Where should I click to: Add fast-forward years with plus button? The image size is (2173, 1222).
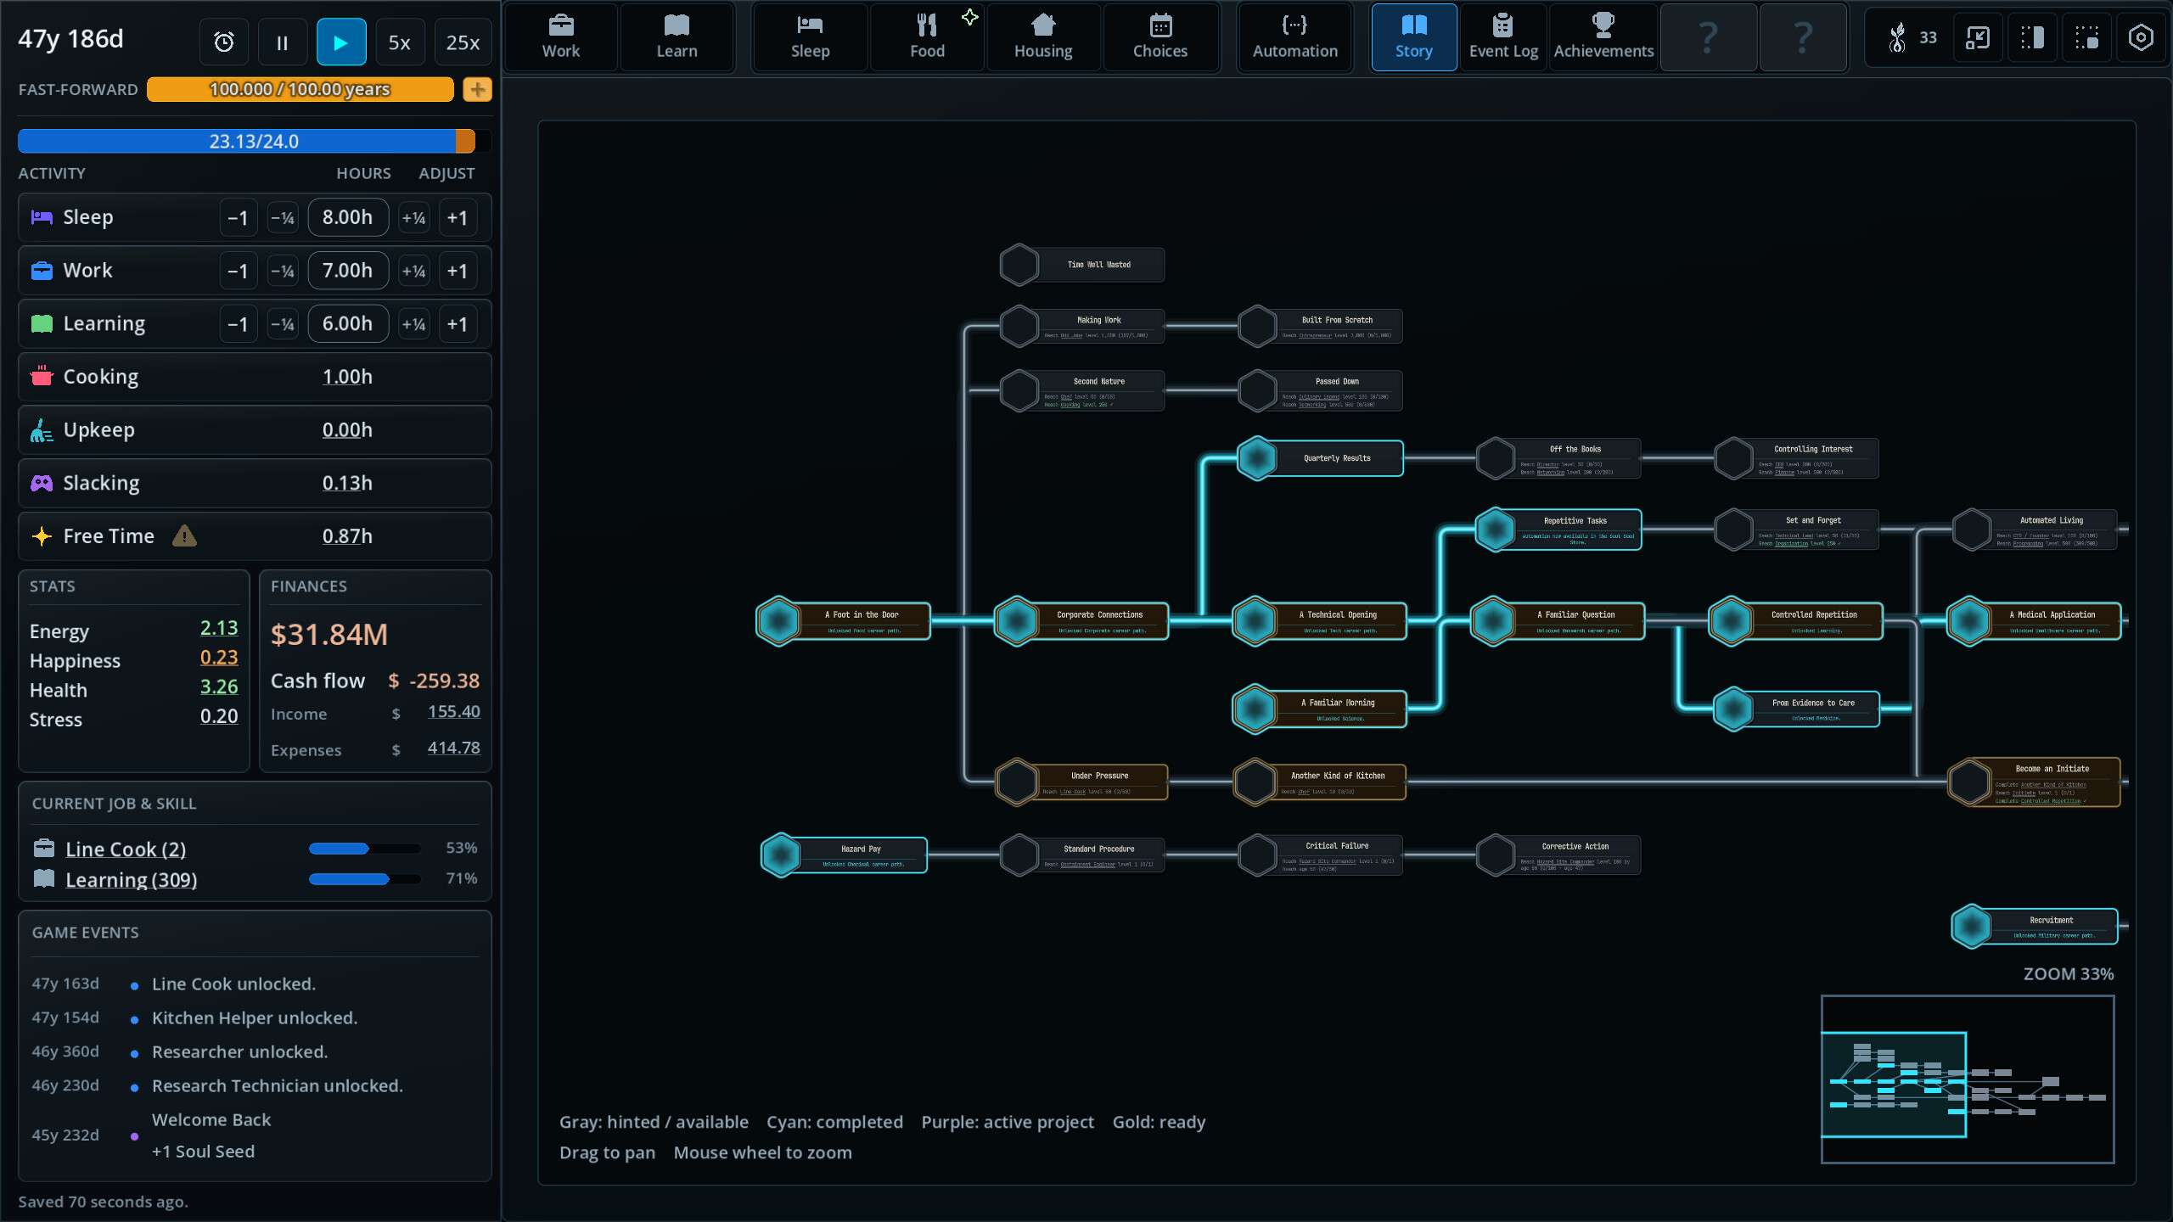point(477,89)
